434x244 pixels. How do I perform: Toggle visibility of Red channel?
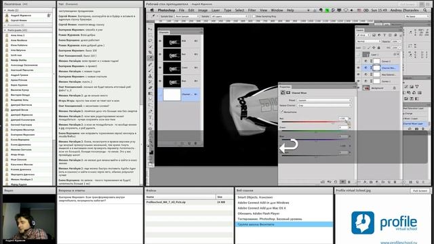160,54
